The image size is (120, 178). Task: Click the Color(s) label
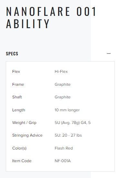click(x=19, y=148)
